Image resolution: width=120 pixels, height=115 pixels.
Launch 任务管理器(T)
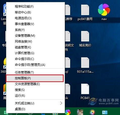[35, 72]
